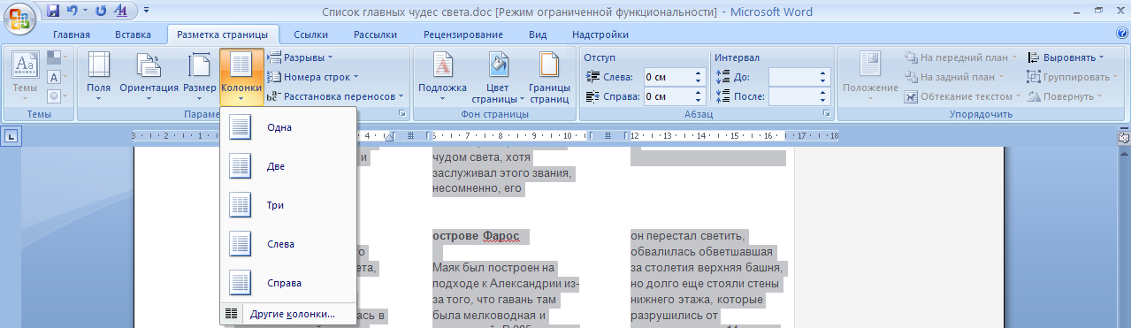Click the text Маяк был построен на
This screenshot has width=1131, height=328.
coord(493,267)
